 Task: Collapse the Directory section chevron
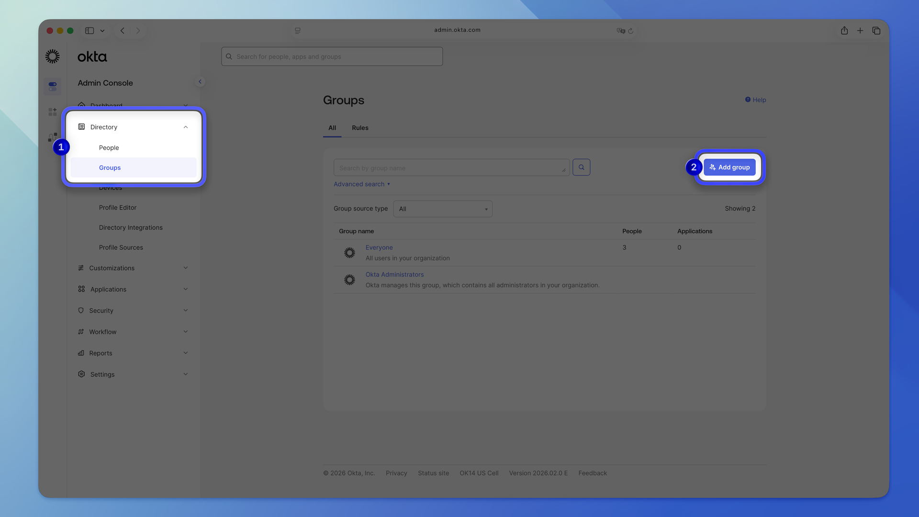pyautogui.click(x=186, y=127)
